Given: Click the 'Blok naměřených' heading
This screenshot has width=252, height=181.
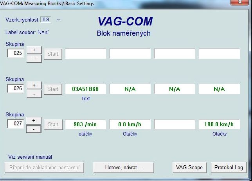Looking at the screenshot, I should click(x=124, y=33).
